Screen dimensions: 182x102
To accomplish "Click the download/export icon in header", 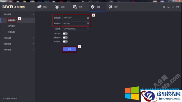I will tap(173, 7).
